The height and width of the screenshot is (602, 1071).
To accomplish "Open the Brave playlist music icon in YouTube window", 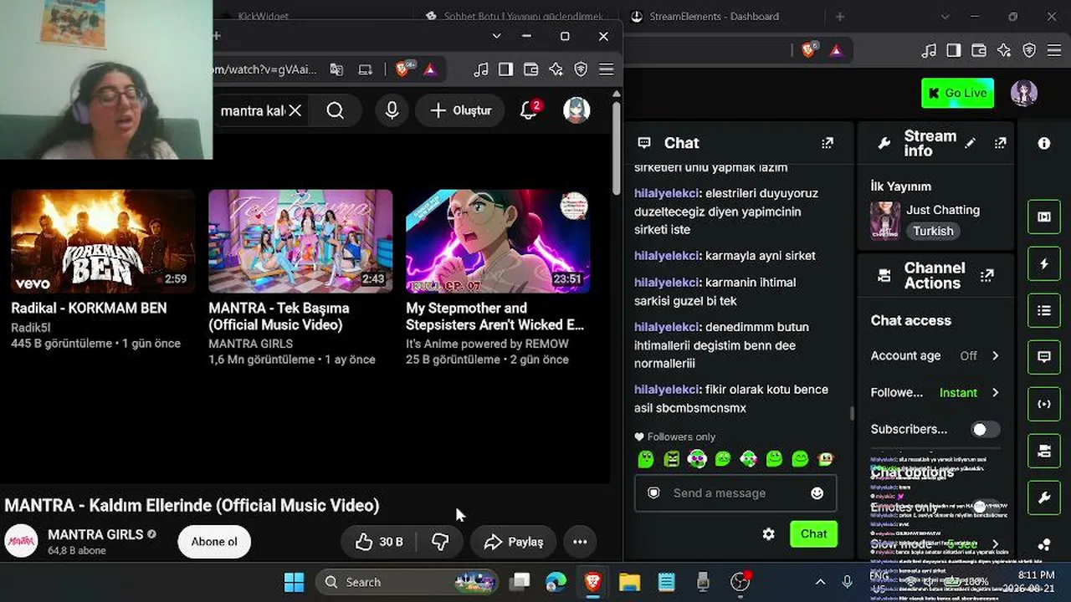I will tap(481, 69).
